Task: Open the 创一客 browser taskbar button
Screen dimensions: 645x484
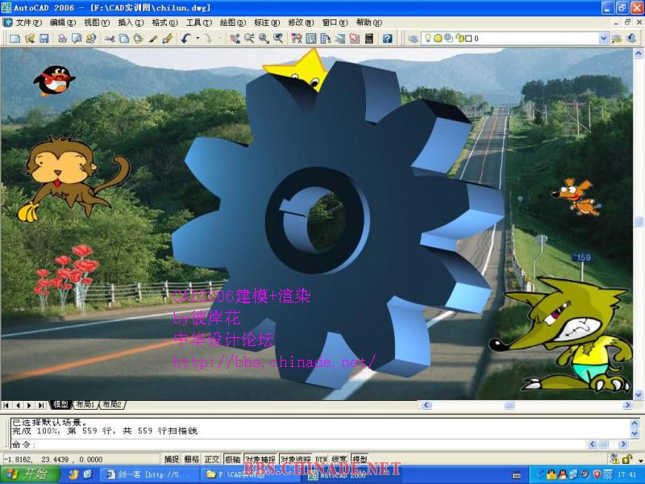Action: pyautogui.click(x=150, y=474)
